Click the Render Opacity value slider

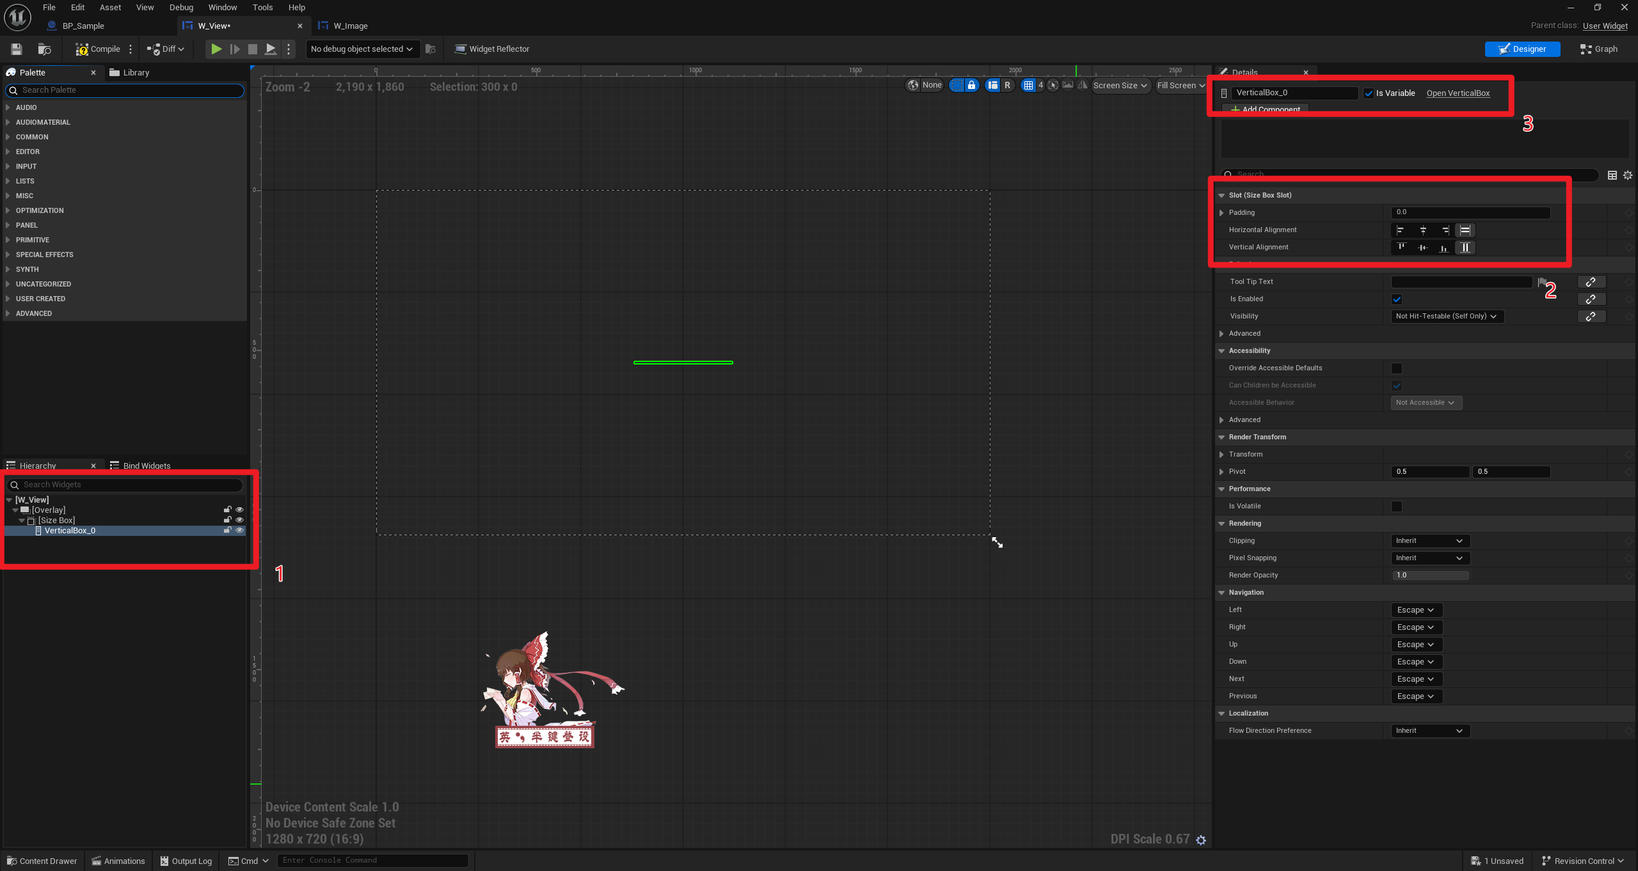(1430, 576)
